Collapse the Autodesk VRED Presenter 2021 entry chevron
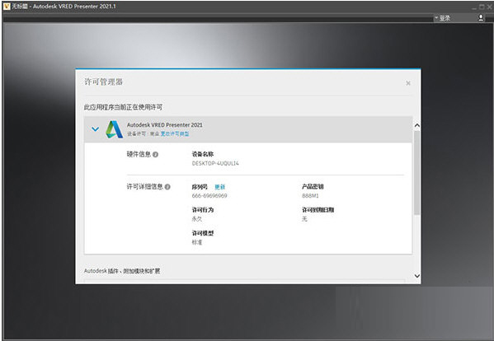The height and width of the screenshot is (341, 494). click(x=95, y=129)
